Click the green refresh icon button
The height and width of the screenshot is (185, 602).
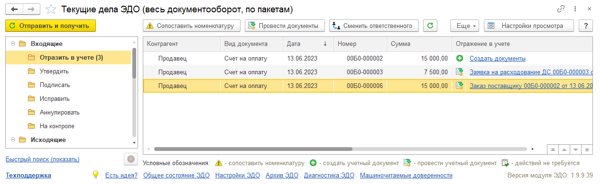(x=430, y=26)
